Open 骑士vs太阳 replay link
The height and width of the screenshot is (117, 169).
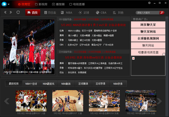85,40
